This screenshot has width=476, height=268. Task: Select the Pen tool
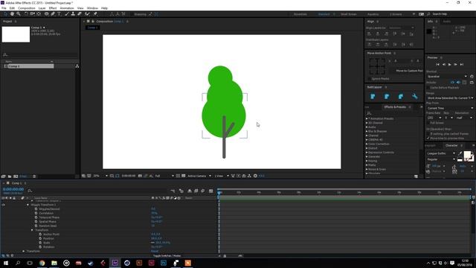pos(53,14)
